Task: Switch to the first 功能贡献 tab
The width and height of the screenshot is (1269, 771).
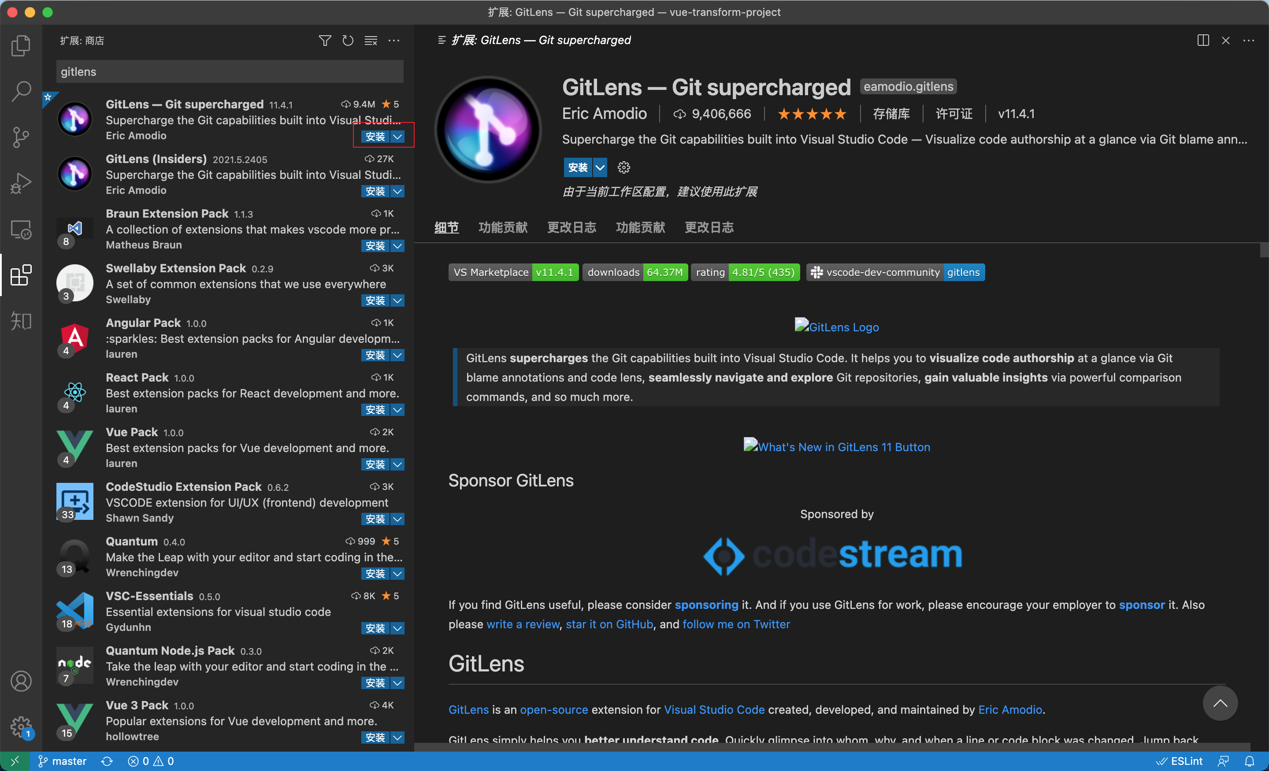Action: point(503,227)
